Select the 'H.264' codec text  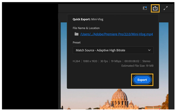pyautogui.click(x=76, y=61)
